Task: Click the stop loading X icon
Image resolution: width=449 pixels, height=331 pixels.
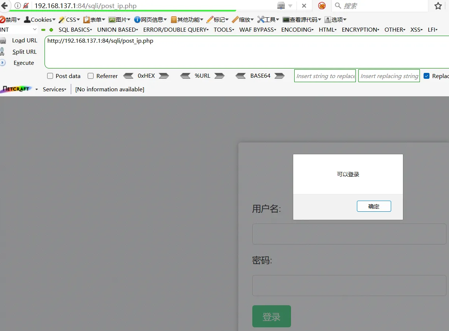Action: click(304, 6)
